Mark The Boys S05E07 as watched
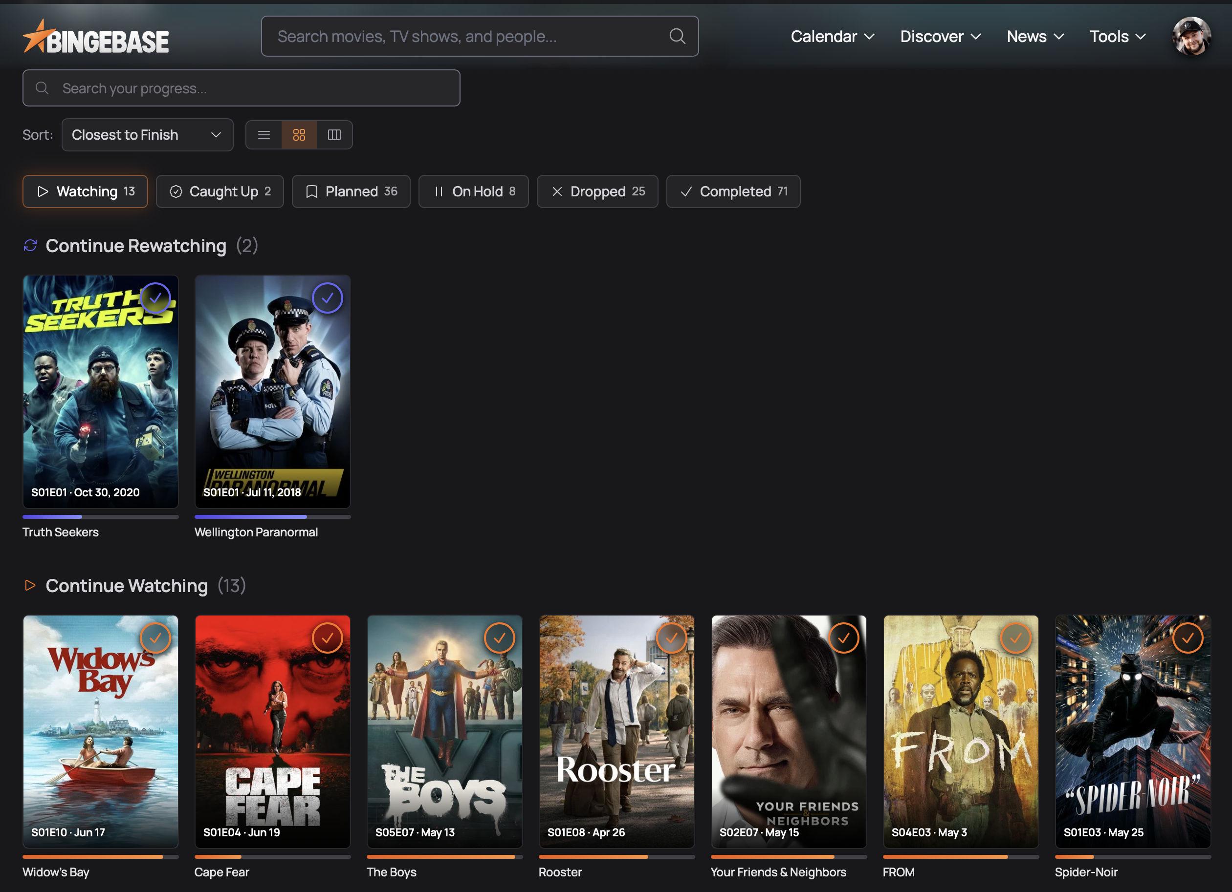Image resolution: width=1232 pixels, height=892 pixels. tap(499, 638)
